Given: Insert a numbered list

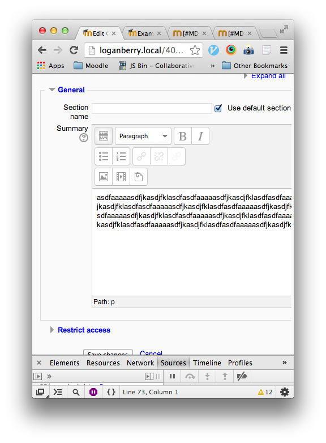Looking at the screenshot, I should coord(121,156).
